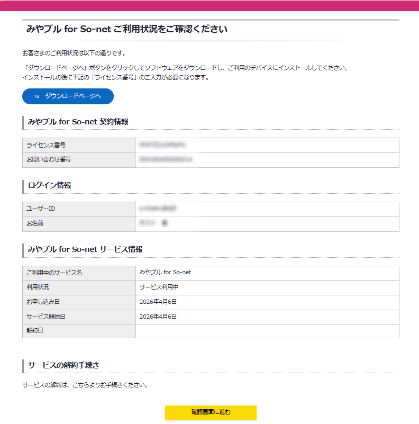The height and width of the screenshot is (424, 419).
Task: Click the 利用状況 label cell
Action: tap(44, 287)
